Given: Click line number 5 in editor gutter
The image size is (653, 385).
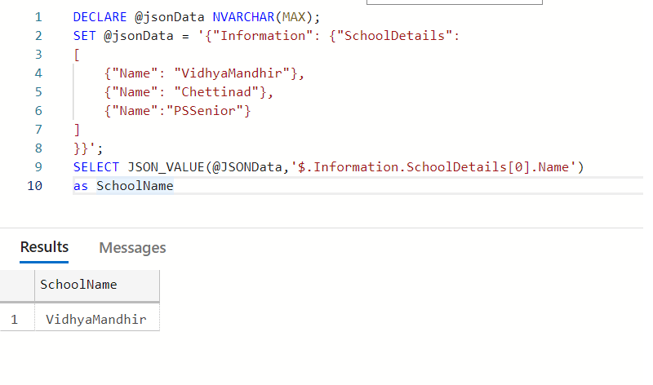Looking at the screenshot, I should [x=38, y=92].
